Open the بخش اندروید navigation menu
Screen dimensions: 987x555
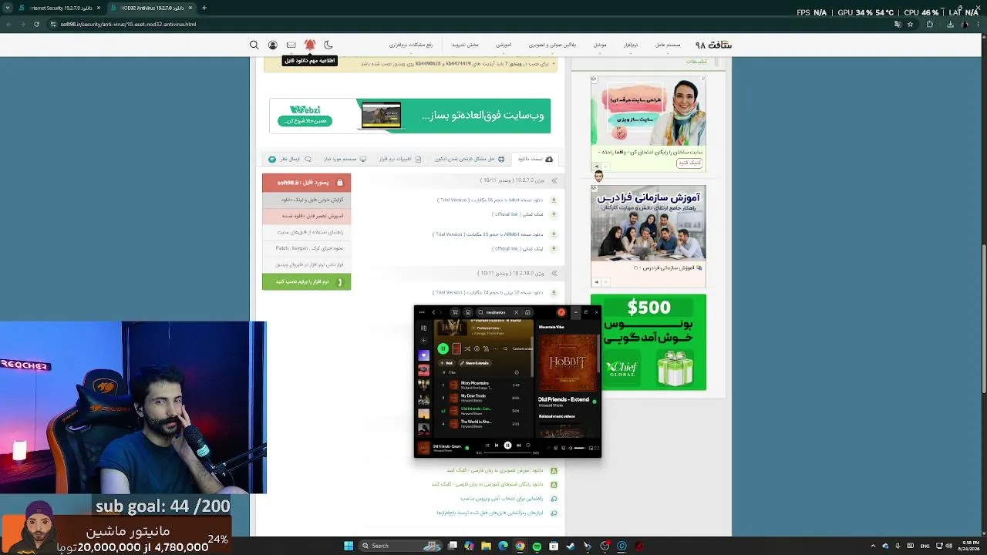[465, 45]
